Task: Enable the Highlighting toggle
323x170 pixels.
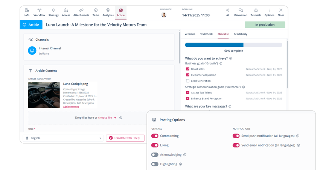Action: click(155, 164)
